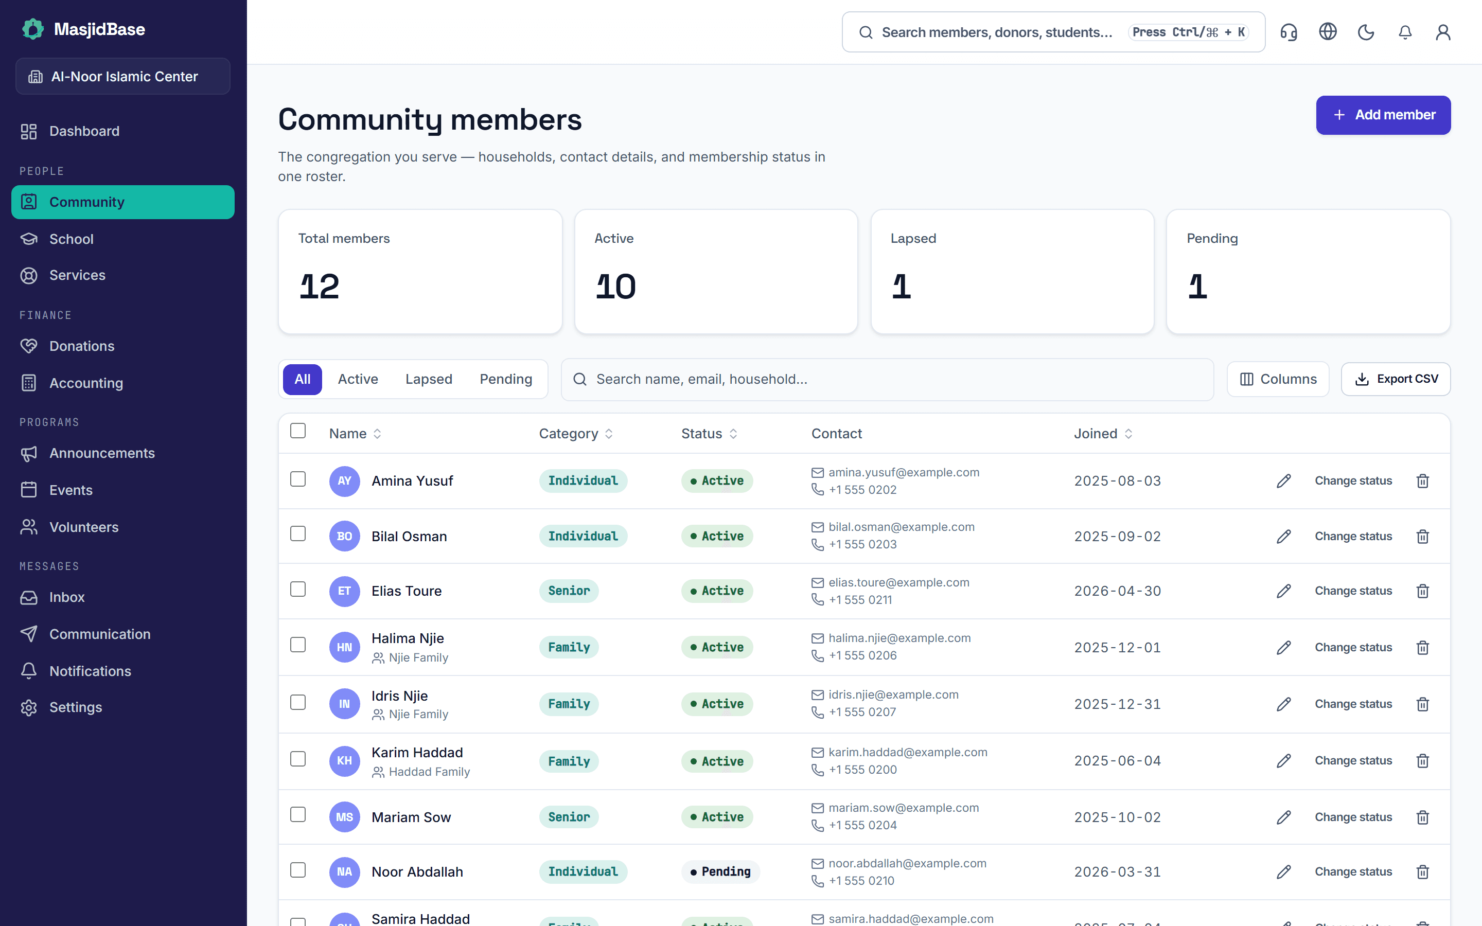This screenshot has width=1482, height=926.
Task: Focus the global members search bar
Action: click(1053, 32)
